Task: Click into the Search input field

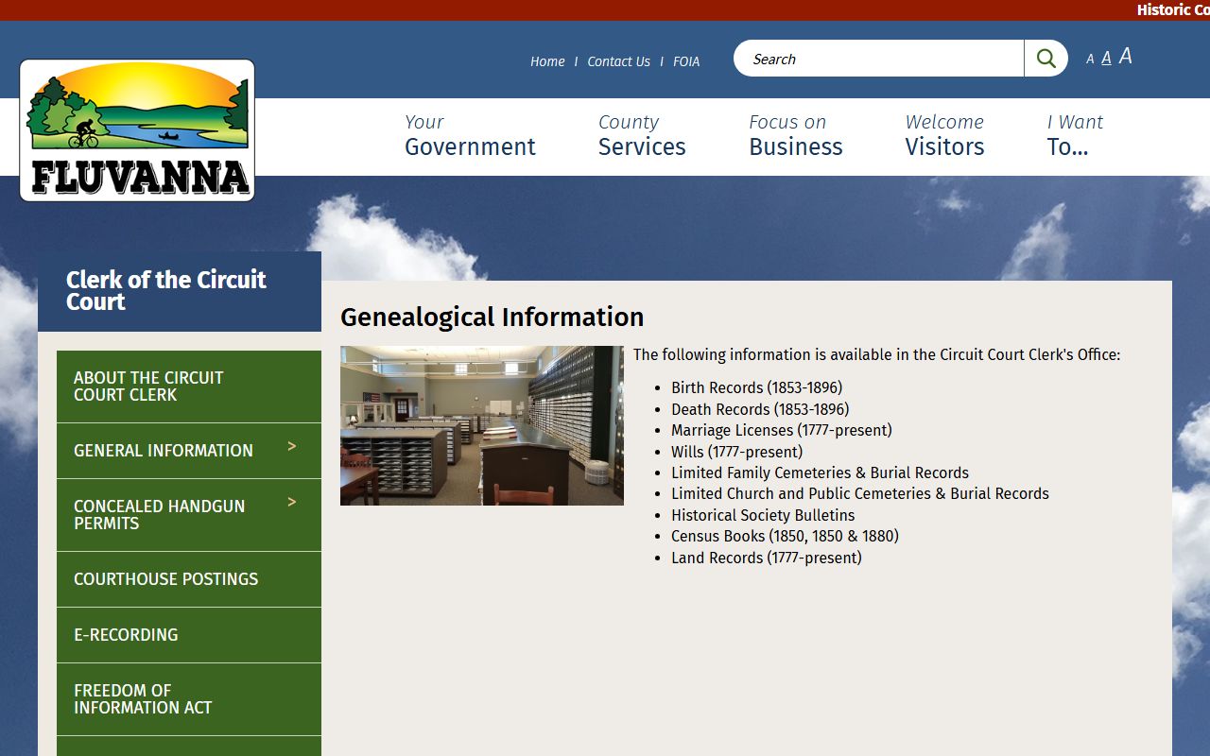Action: pos(879,59)
